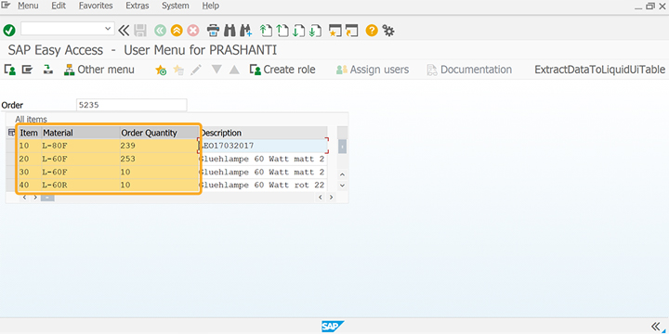This screenshot has width=669, height=334.
Task: Click the Add to Favorites star icon
Action: click(161, 70)
